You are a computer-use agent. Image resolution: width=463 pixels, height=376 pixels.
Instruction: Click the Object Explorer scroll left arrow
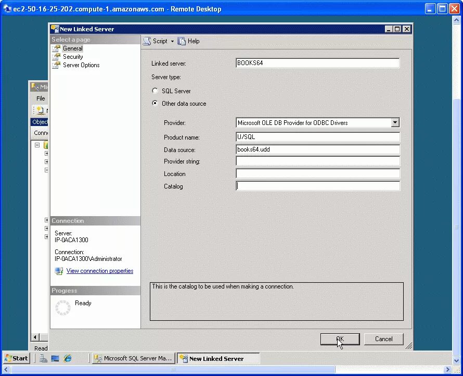35,337
